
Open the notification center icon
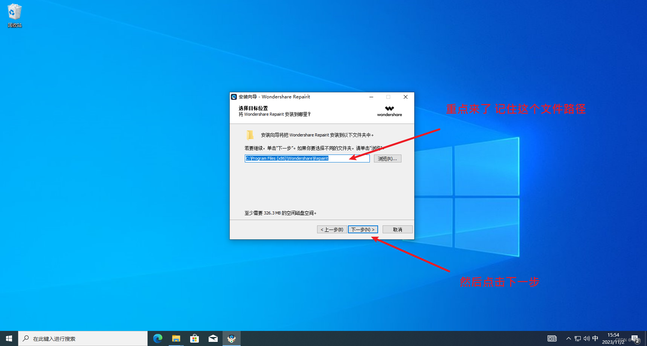(635, 338)
